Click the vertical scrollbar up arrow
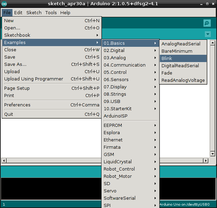The image size is (217, 208). [212, 43]
